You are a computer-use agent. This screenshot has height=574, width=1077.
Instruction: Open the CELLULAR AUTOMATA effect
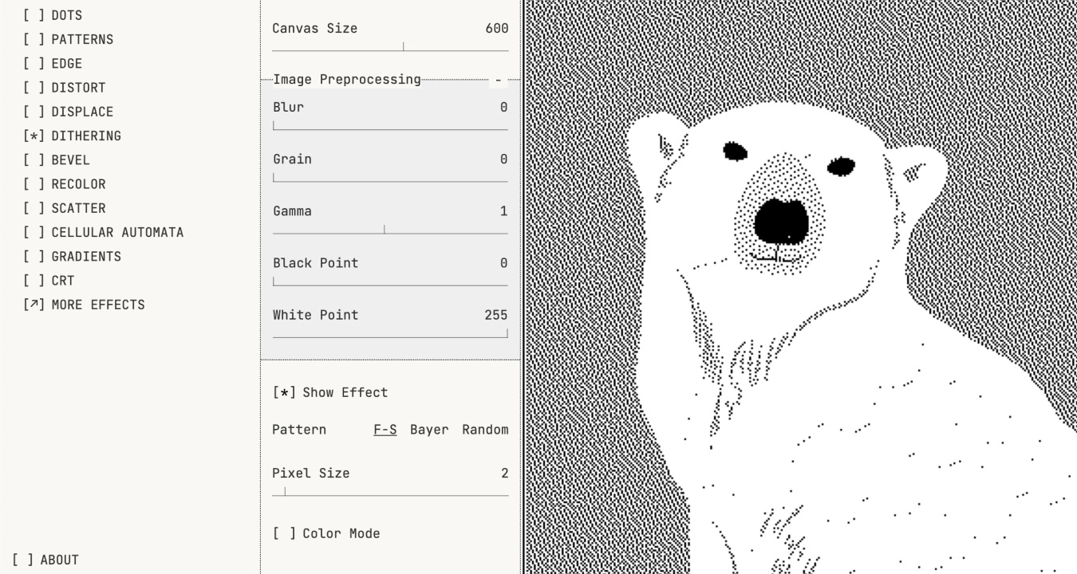pos(104,232)
